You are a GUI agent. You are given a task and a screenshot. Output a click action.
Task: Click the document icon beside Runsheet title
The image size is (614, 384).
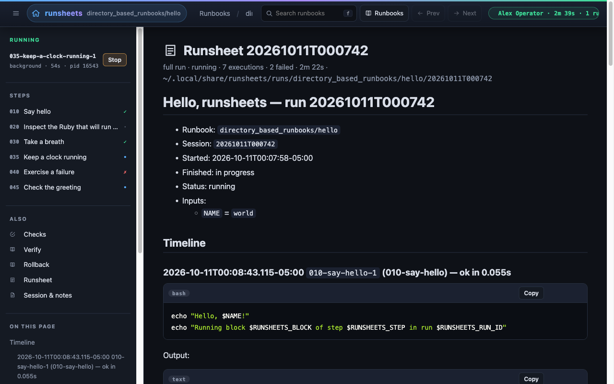(x=170, y=50)
